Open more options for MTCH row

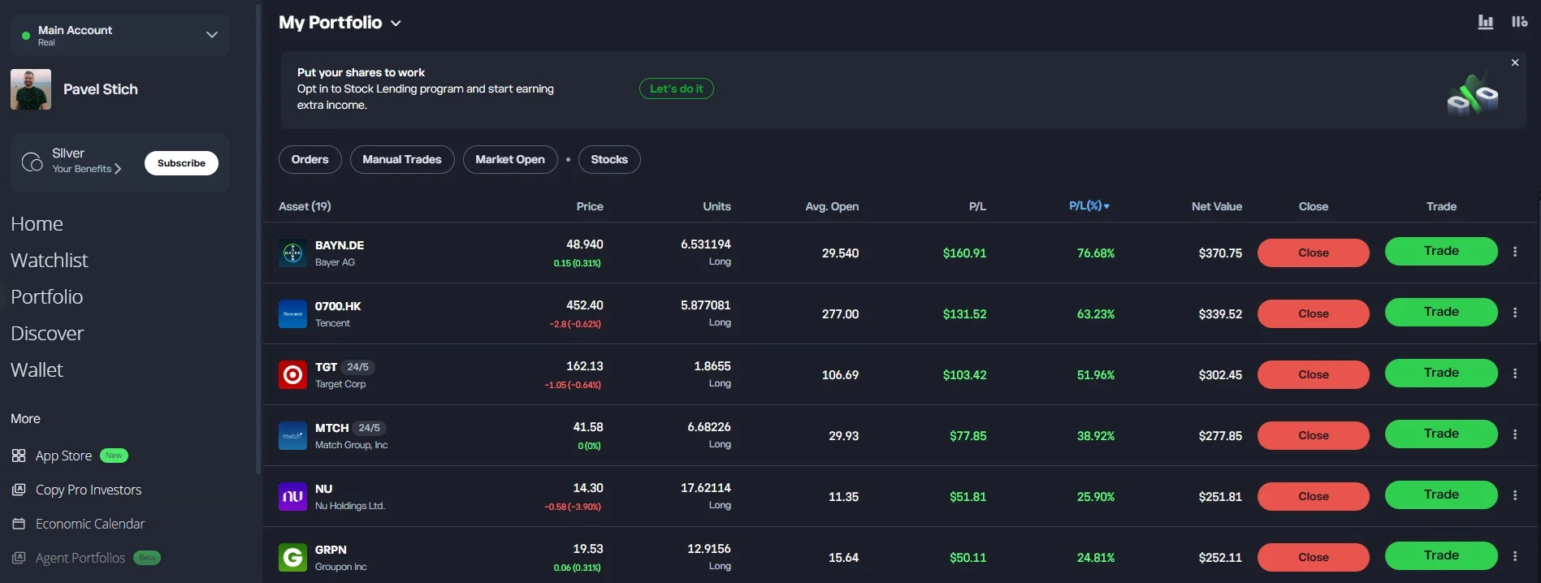[x=1515, y=434]
